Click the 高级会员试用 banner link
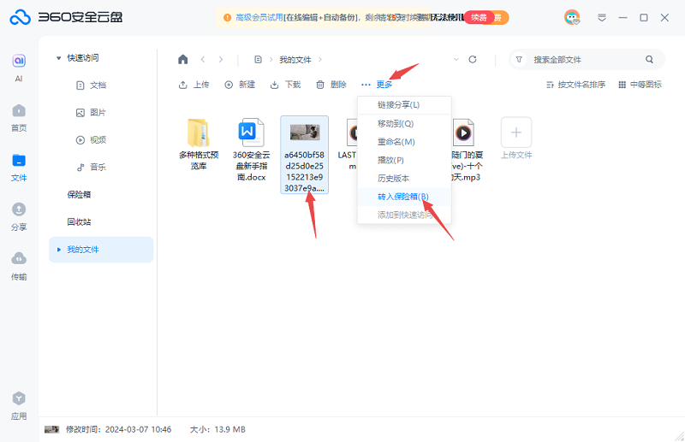The height and width of the screenshot is (442, 685). pos(259,17)
